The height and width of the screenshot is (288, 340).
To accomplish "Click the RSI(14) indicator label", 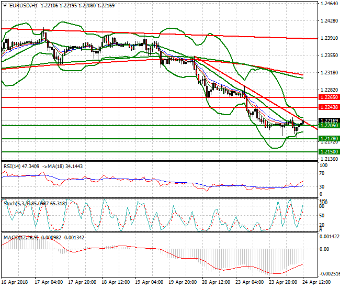I will pos(12,167).
